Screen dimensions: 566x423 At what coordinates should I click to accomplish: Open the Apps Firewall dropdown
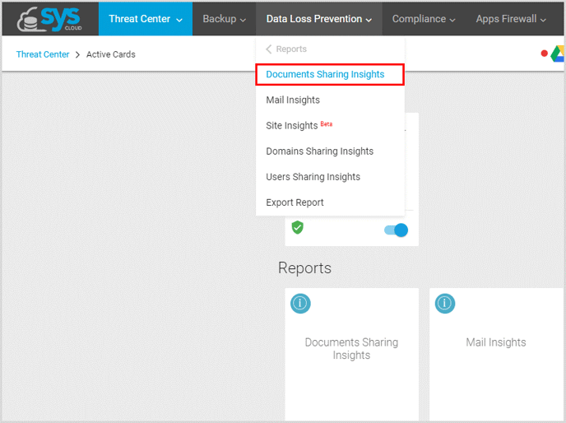[x=510, y=19]
